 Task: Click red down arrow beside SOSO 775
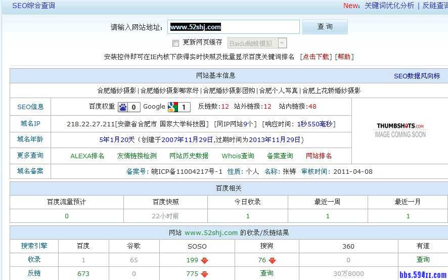[204, 274]
